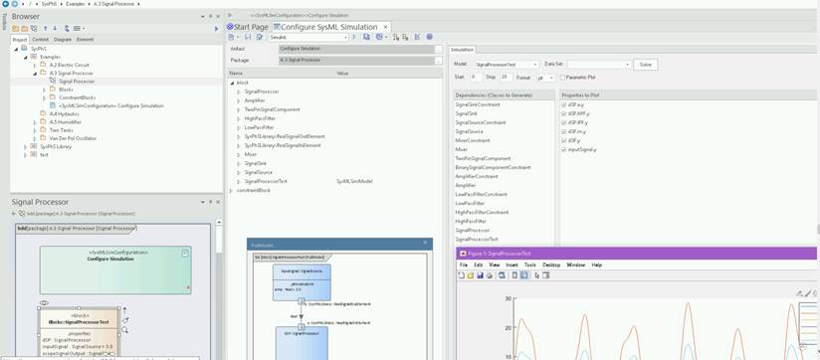
Task: Click the print icon in figure toolbar
Action: click(x=489, y=275)
